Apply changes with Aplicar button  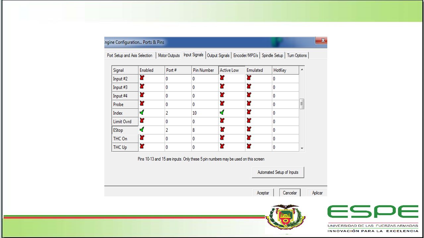pyautogui.click(x=317, y=193)
